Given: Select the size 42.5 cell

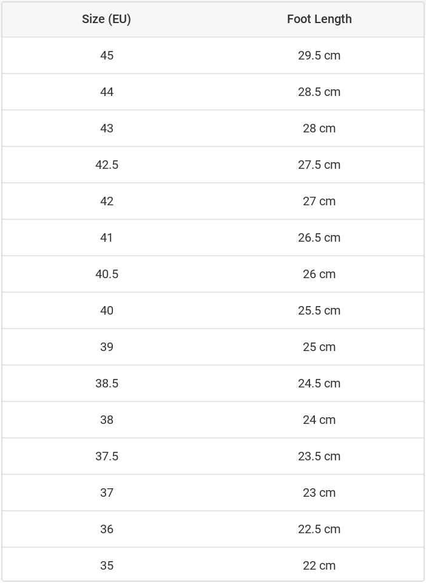Looking at the screenshot, I should point(107,165).
